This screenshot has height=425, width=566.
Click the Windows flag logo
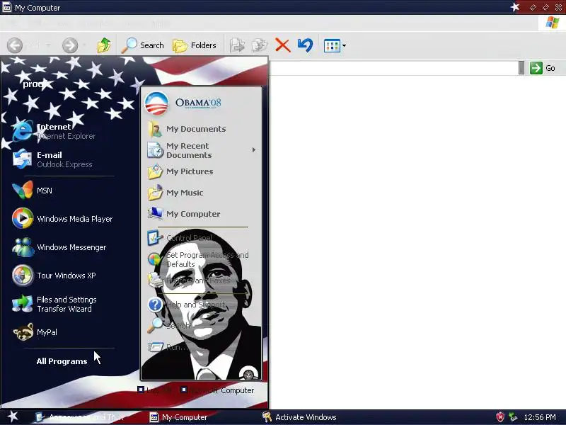point(553,23)
